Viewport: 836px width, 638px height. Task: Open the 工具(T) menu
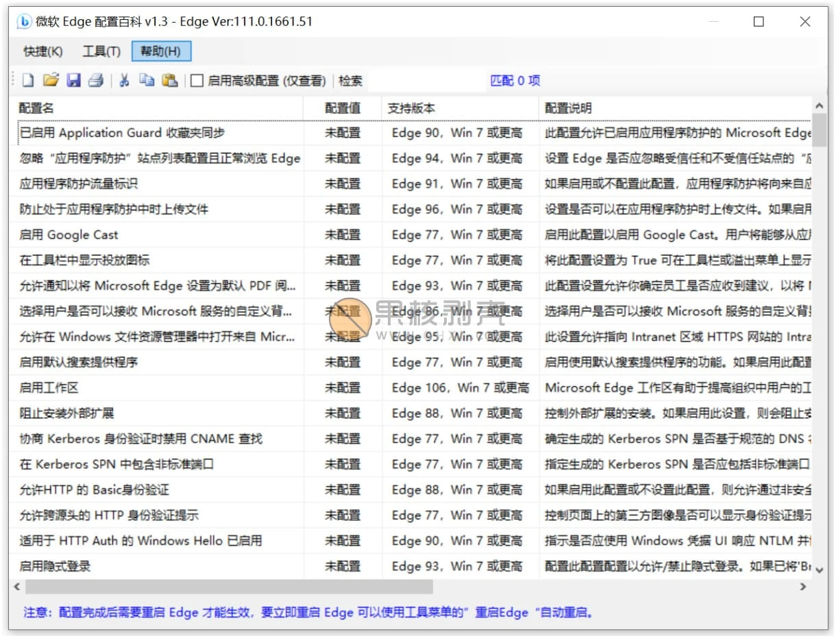click(101, 51)
